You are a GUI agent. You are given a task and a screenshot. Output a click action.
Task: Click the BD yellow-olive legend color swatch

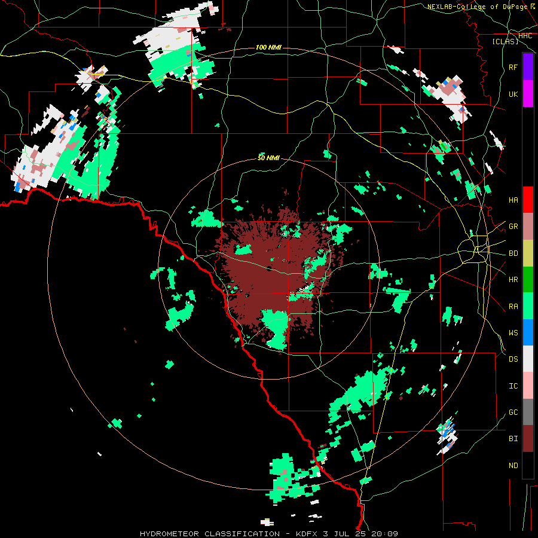(528, 253)
